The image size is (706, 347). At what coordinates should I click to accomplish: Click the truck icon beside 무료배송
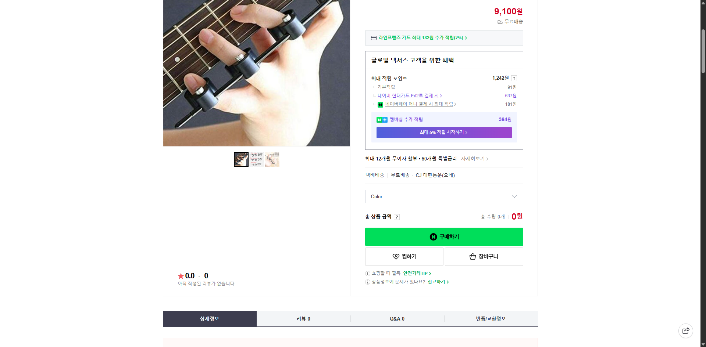click(x=500, y=22)
